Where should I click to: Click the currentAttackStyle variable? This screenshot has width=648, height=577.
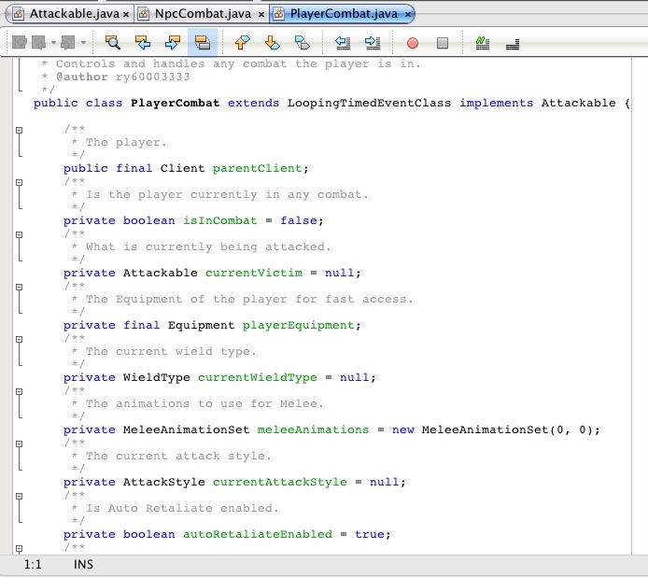pos(280,482)
